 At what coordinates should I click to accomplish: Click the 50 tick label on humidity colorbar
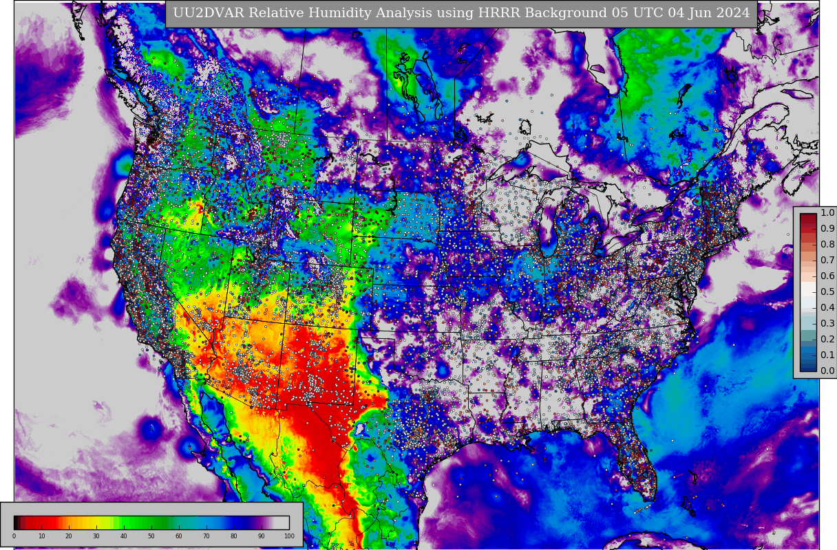151,536
